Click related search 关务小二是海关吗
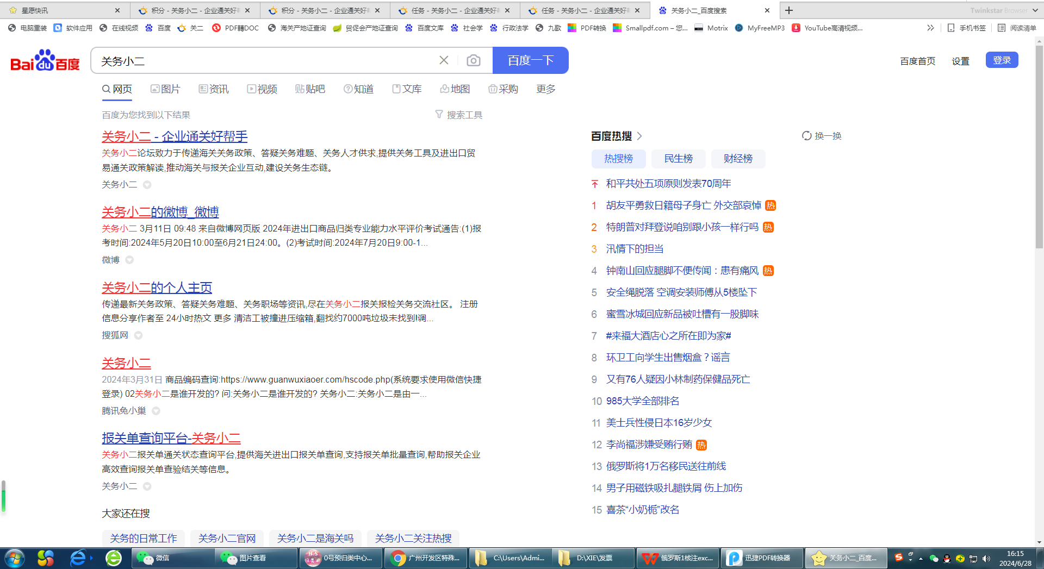Screen dimensions: 1044x569 [x=315, y=539]
